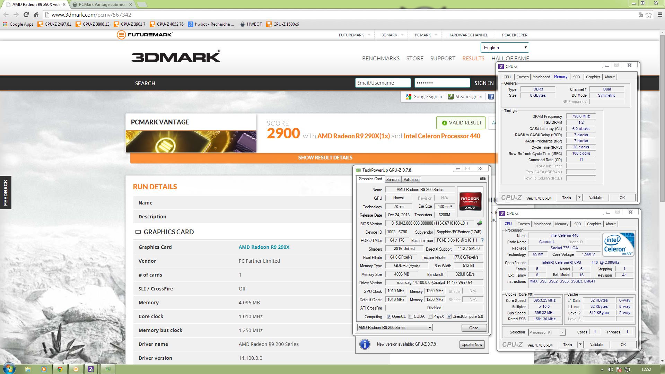The image size is (665, 374).
Task: Open Tools dropdown arrow in CPU tab CPU-Z window
Action: (580, 345)
